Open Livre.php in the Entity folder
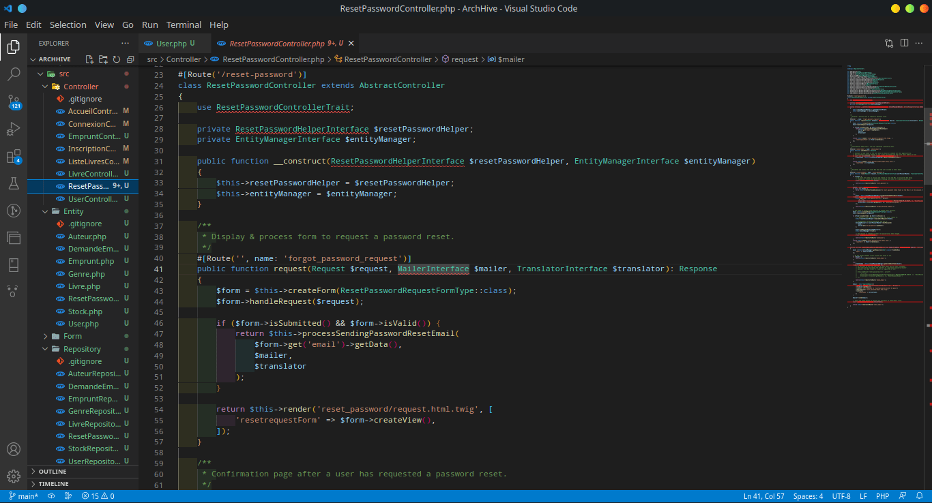Image resolution: width=932 pixels, height=503 pixels. (x=84, y=287)
